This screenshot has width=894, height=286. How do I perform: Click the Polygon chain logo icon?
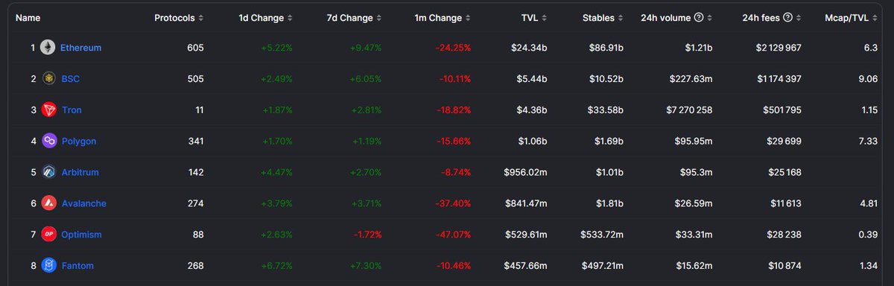point(49,141)
